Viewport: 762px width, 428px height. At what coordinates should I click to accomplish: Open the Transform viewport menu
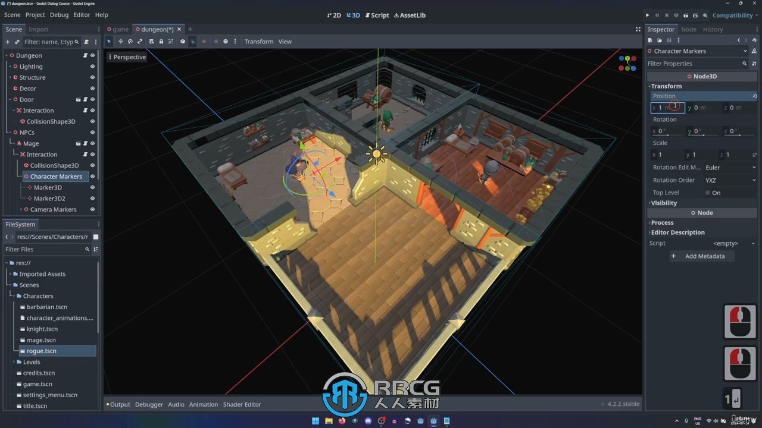pyautogui.click(x=259, y=42)
